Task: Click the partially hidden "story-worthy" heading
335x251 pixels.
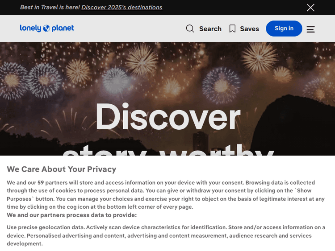Action: tap(167, 151)
